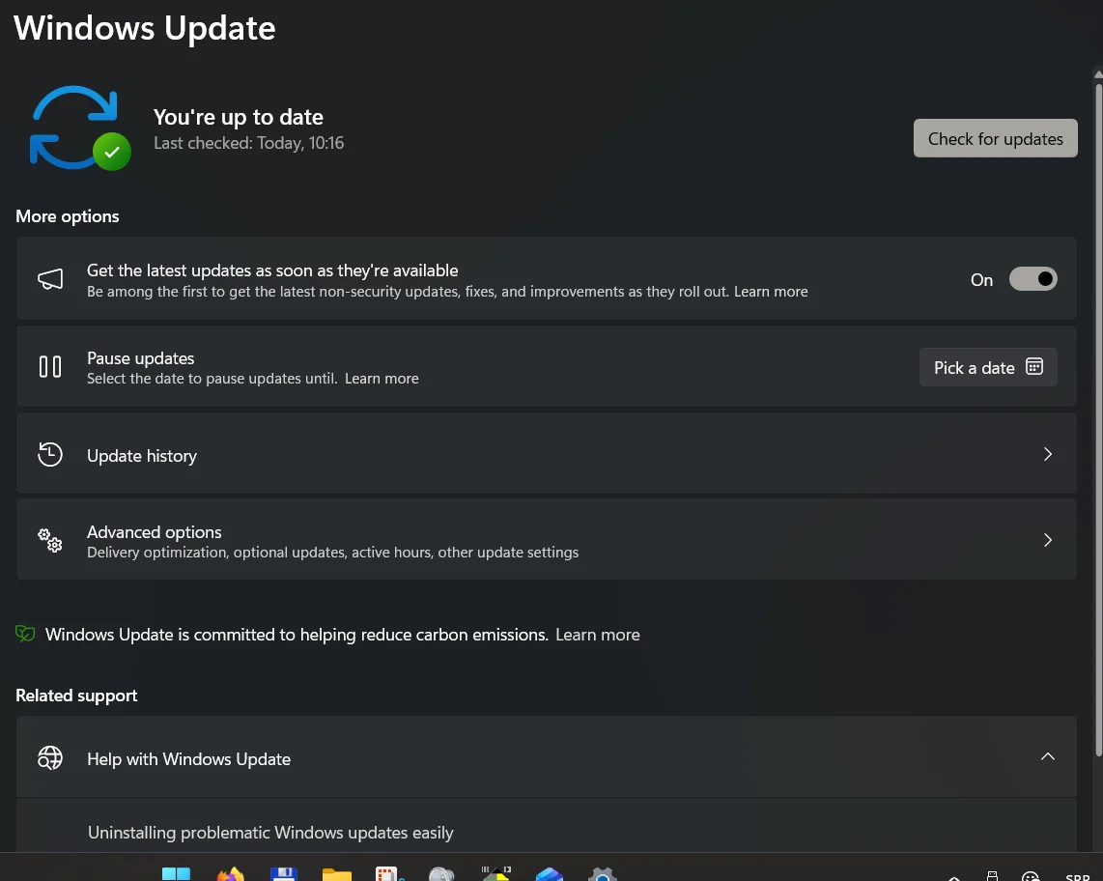Click the globe icon beside Help with Windows Update
1103x881 pixels.
(50, 758)
